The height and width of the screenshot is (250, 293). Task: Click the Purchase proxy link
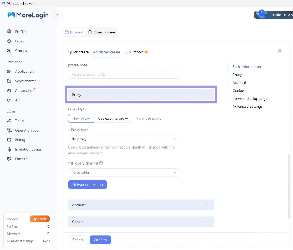(149, 118)
